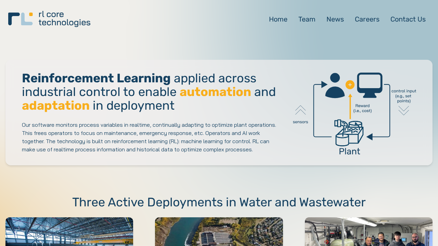The image size is (438, 246).
Task: Click the Plant label in diagram
Action: click(349, 151)
